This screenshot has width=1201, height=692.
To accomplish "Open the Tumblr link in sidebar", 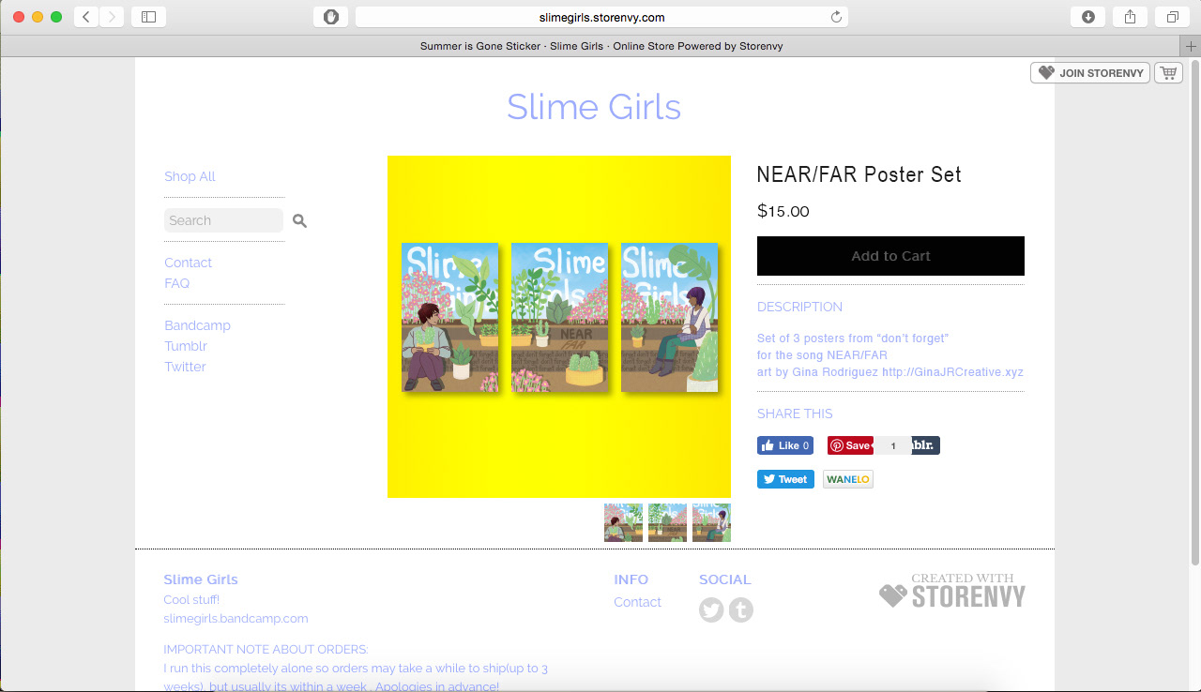I will (x=185, y=346).
